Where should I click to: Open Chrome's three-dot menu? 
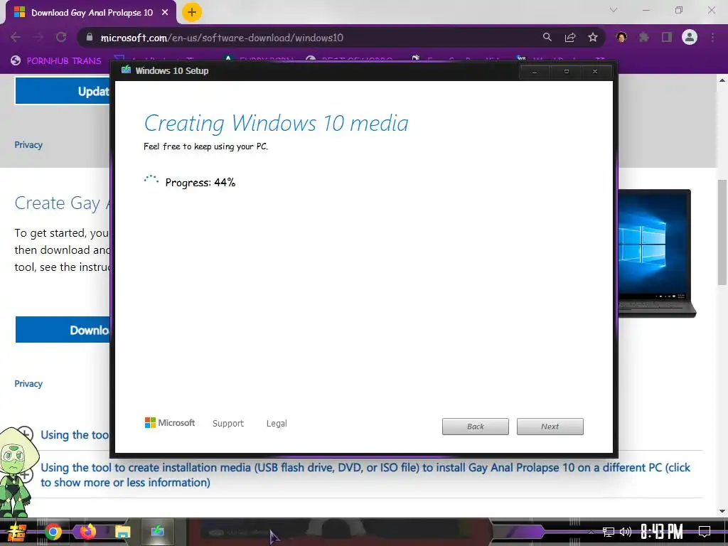click(712, 37)
